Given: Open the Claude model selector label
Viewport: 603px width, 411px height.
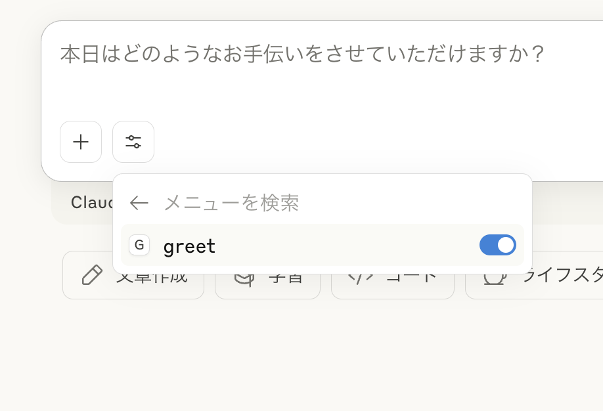Looking at the screenshot, I should pyautogui.click(x=93, y=203).
